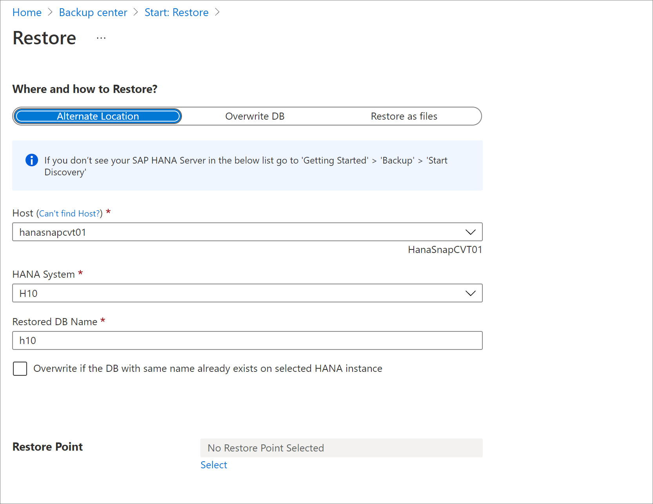Switch to the Overwrite DB tab
The width and height of the screenshot is (653, 504).
(255, 116)
